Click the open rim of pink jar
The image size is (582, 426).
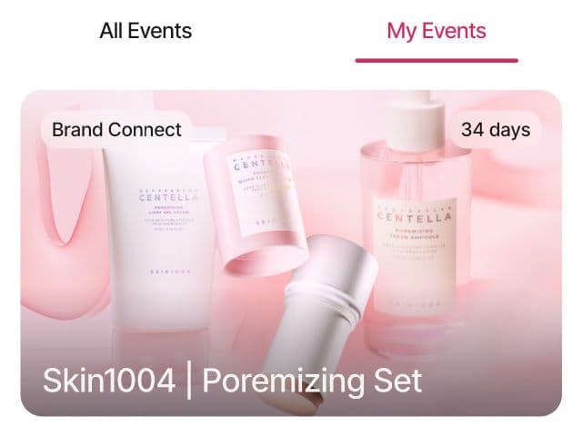(267, 256)
